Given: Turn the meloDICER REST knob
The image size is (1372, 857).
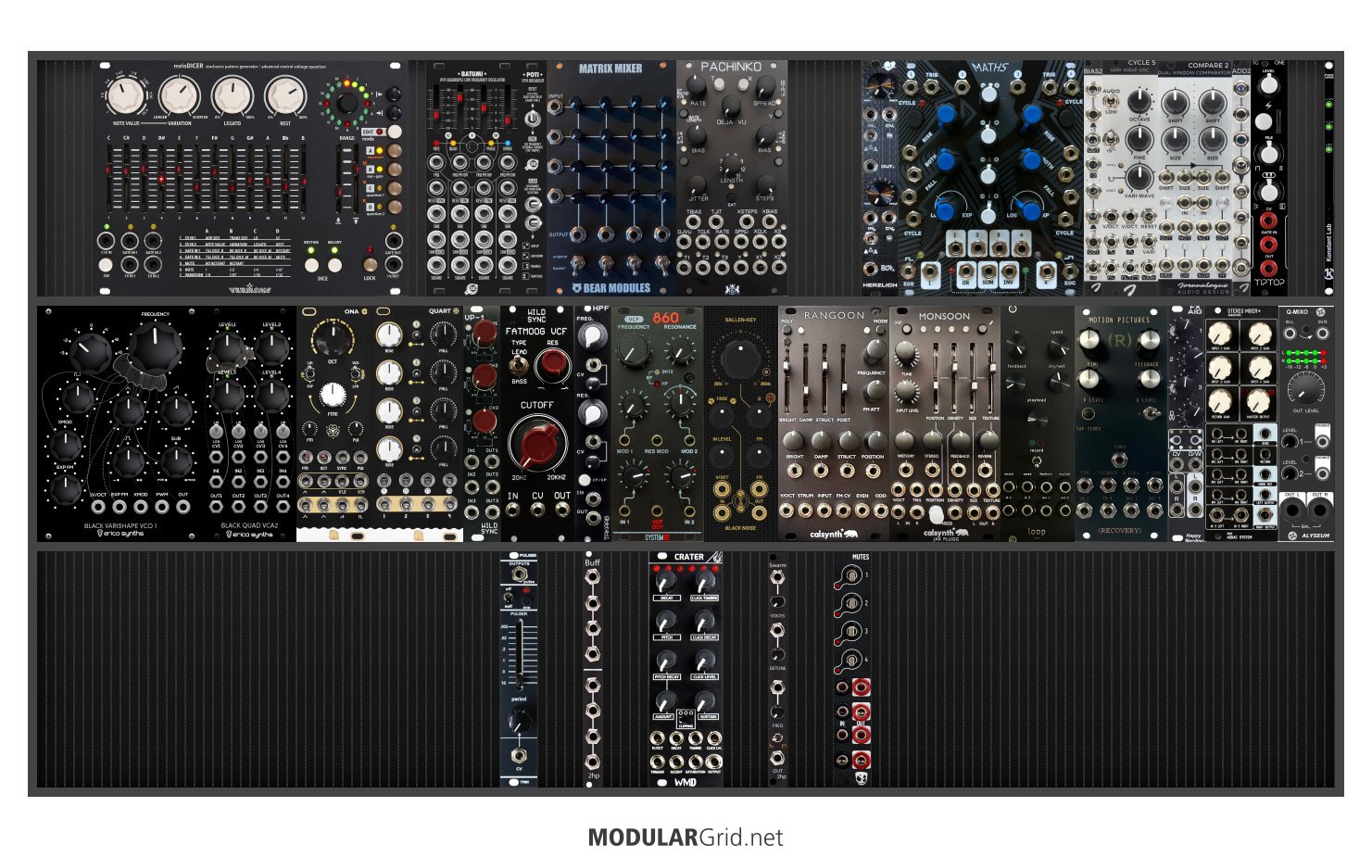Looking at the screenshot, I should [285, 96].
